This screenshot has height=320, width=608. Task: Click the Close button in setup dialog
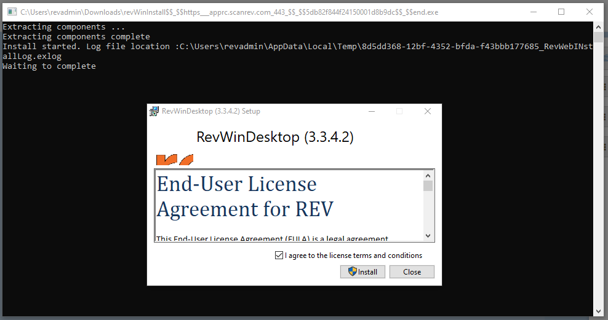[412, 271]
